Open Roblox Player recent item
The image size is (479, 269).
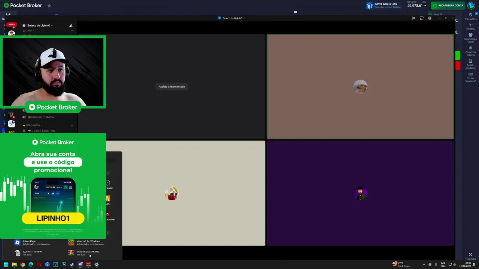pyautogui.click(x=32, y=242)
